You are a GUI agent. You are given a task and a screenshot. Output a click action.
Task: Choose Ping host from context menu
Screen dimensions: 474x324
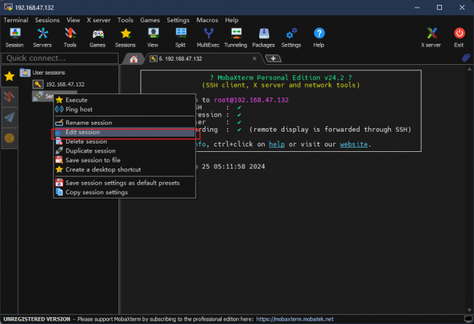124,109
